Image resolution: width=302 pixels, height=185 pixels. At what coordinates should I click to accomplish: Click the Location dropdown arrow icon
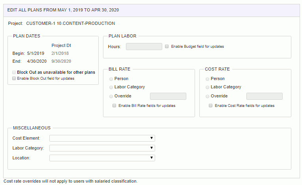click(152, 158)
